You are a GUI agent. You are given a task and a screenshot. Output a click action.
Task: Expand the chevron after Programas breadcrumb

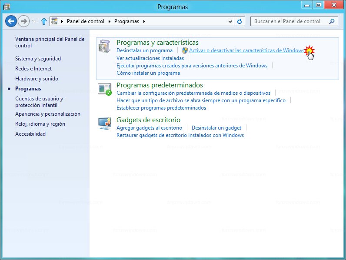coord(144,21)
